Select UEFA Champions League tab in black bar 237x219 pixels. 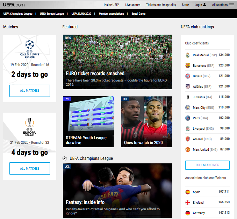pyautogui.click(x=18, y=14)
